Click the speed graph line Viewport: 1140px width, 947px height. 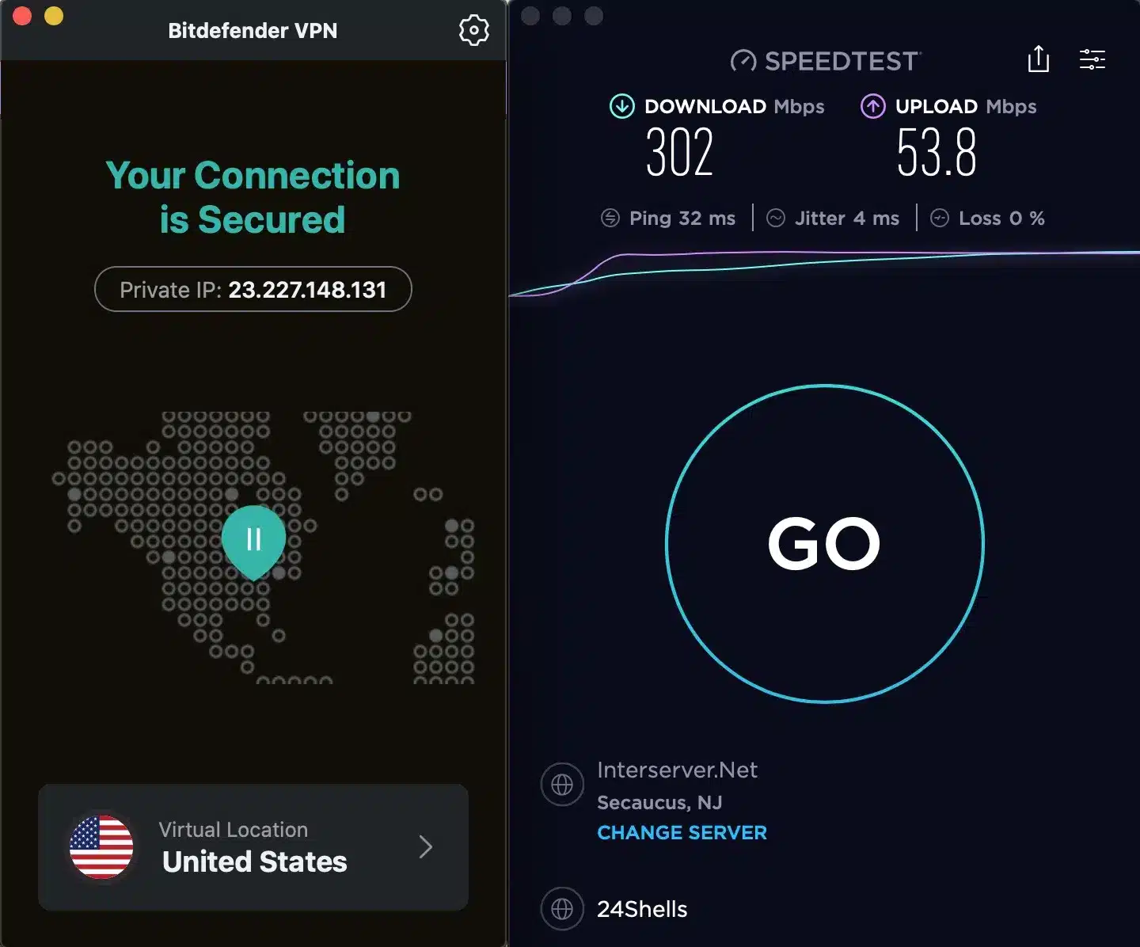point(824,262)
